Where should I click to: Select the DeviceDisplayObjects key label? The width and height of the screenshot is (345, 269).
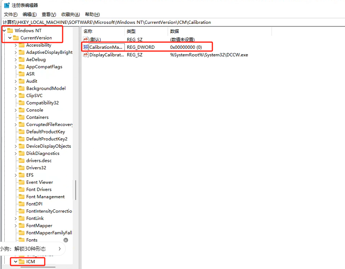tap(49, 146)
